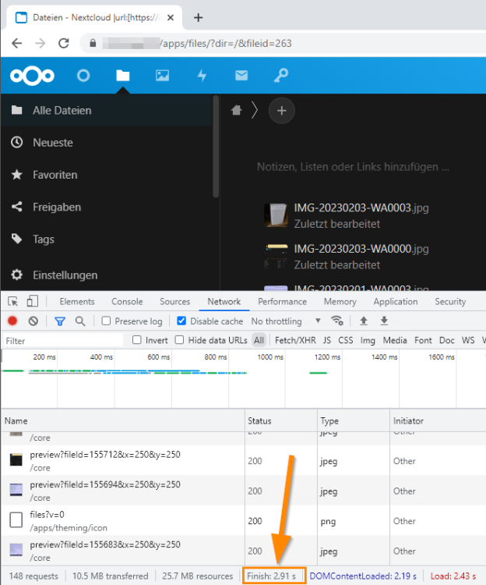Open the Mail envelope icon

(x=241, y=76)
